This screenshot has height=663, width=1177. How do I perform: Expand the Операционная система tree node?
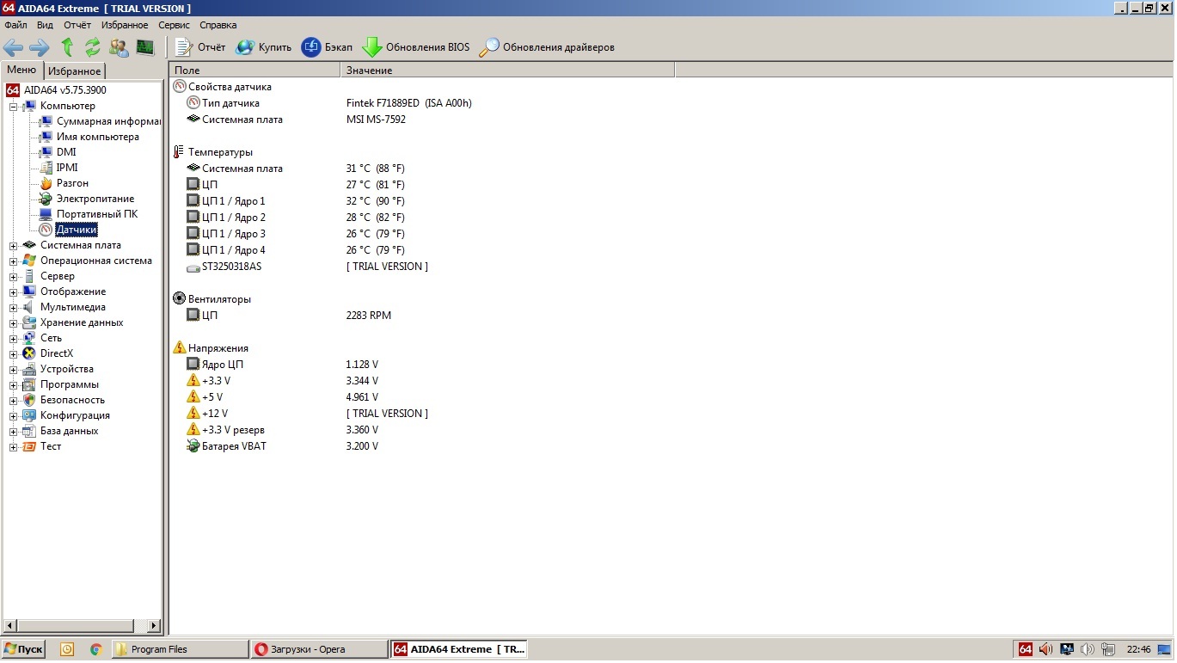(13, 261)
